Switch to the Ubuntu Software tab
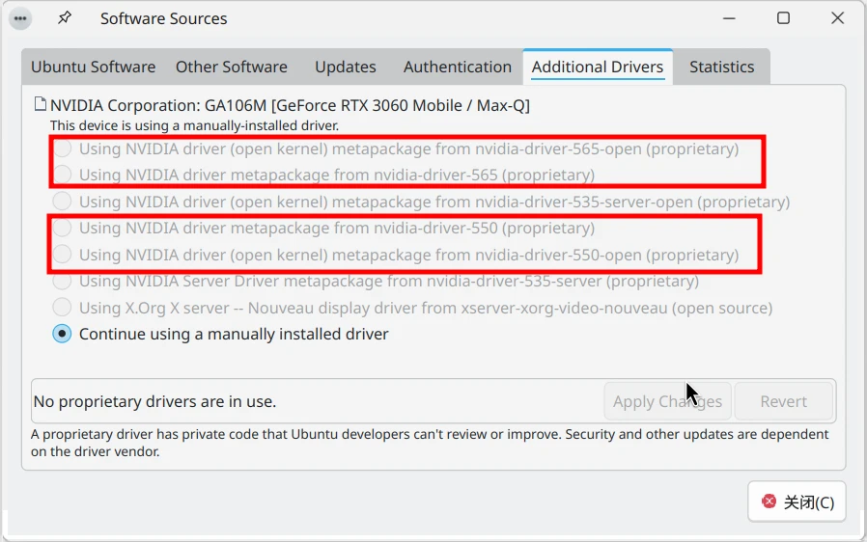 click(93, 67)
